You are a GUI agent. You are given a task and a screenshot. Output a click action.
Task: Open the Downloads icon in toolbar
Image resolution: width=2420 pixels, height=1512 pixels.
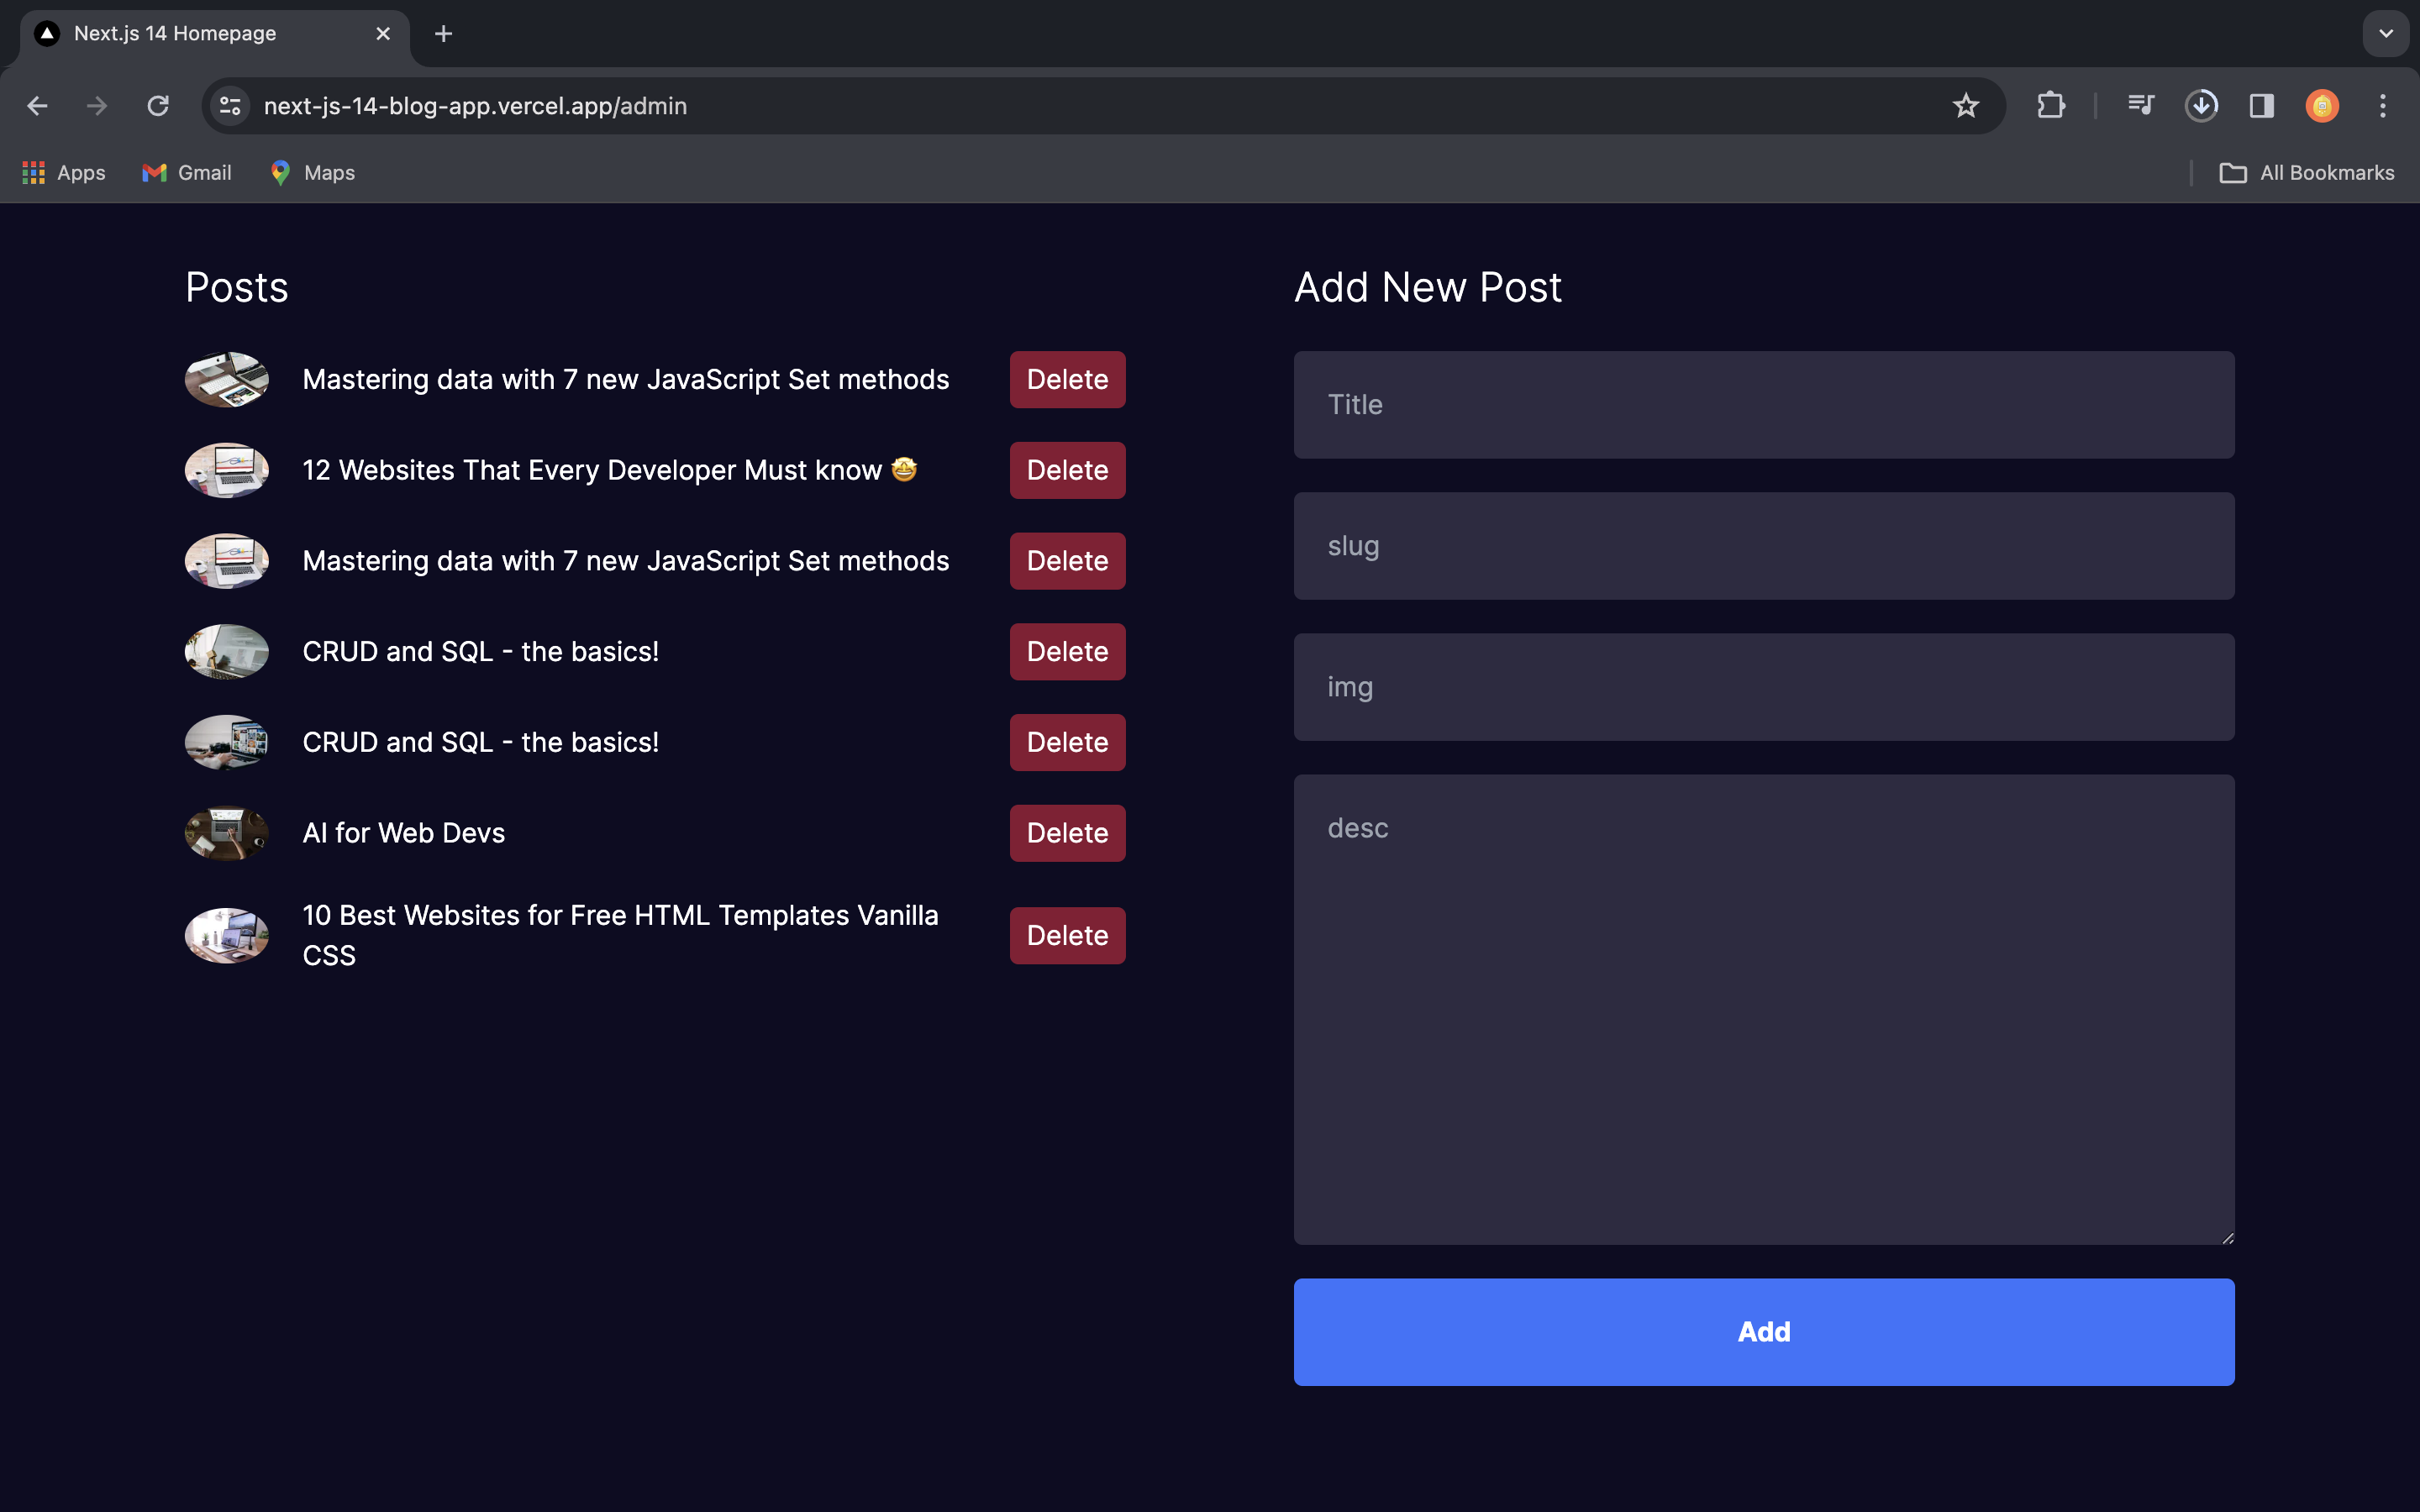pyautogui.click(x=2201, y=106)
